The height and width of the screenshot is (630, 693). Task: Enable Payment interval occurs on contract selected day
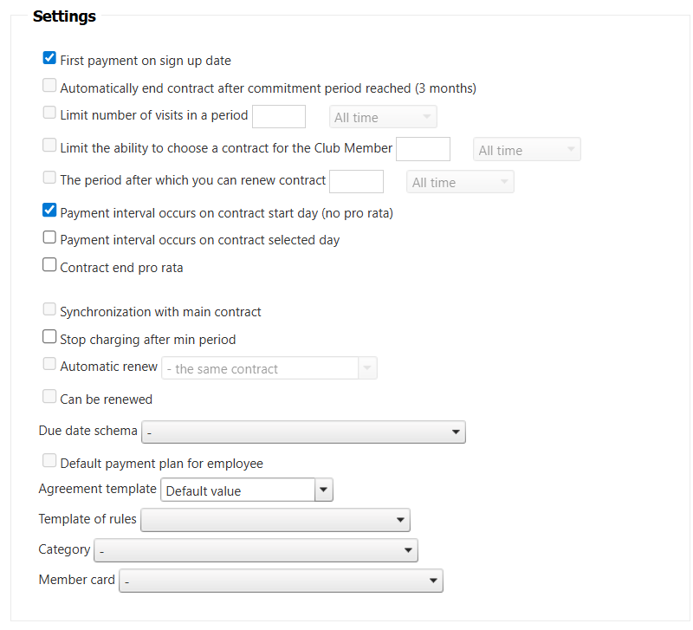pos(49,237)
